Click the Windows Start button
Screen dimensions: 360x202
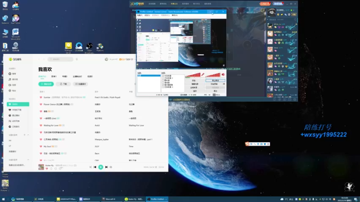tap(3, 199)
